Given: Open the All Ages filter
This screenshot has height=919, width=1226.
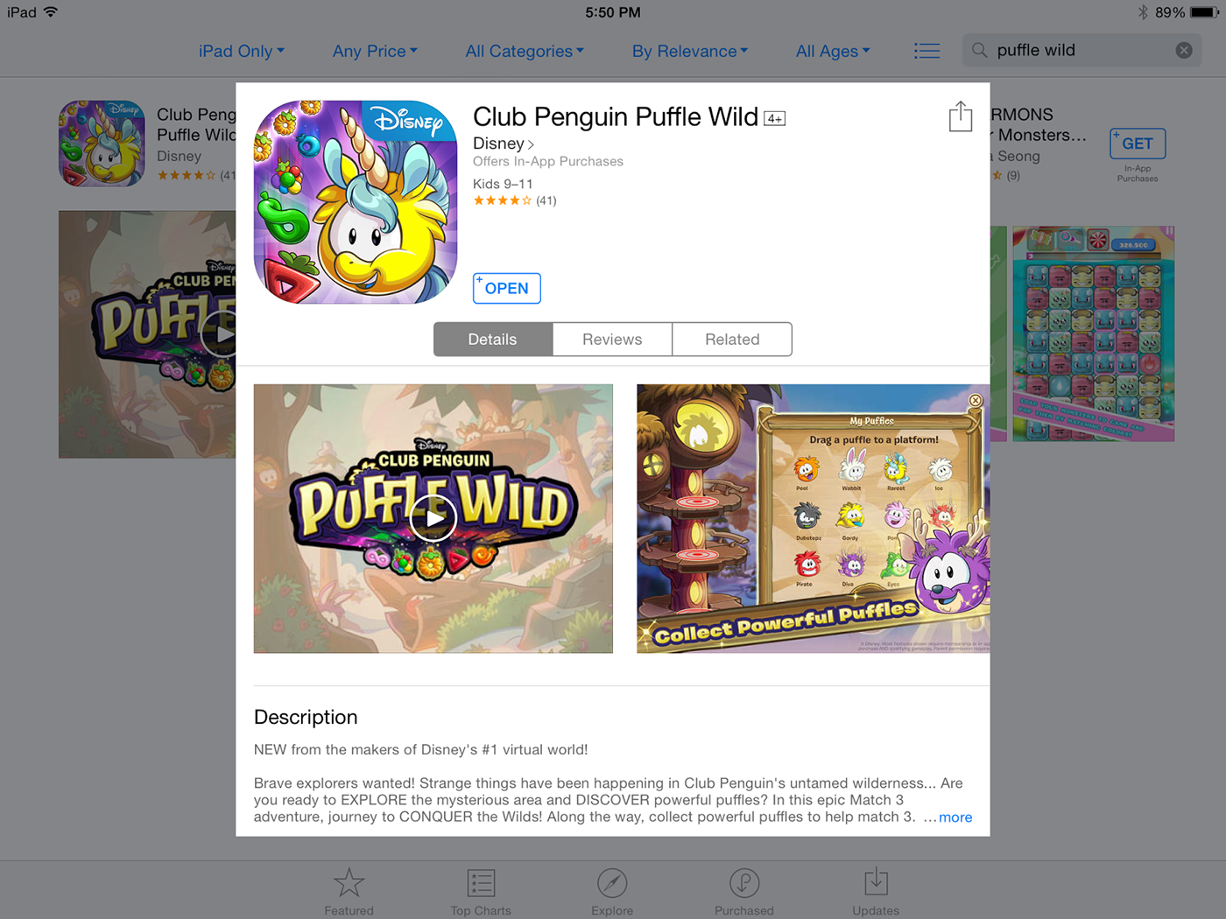Looking at the screenshot, I should pyautogui.click(x=833, y=51).
